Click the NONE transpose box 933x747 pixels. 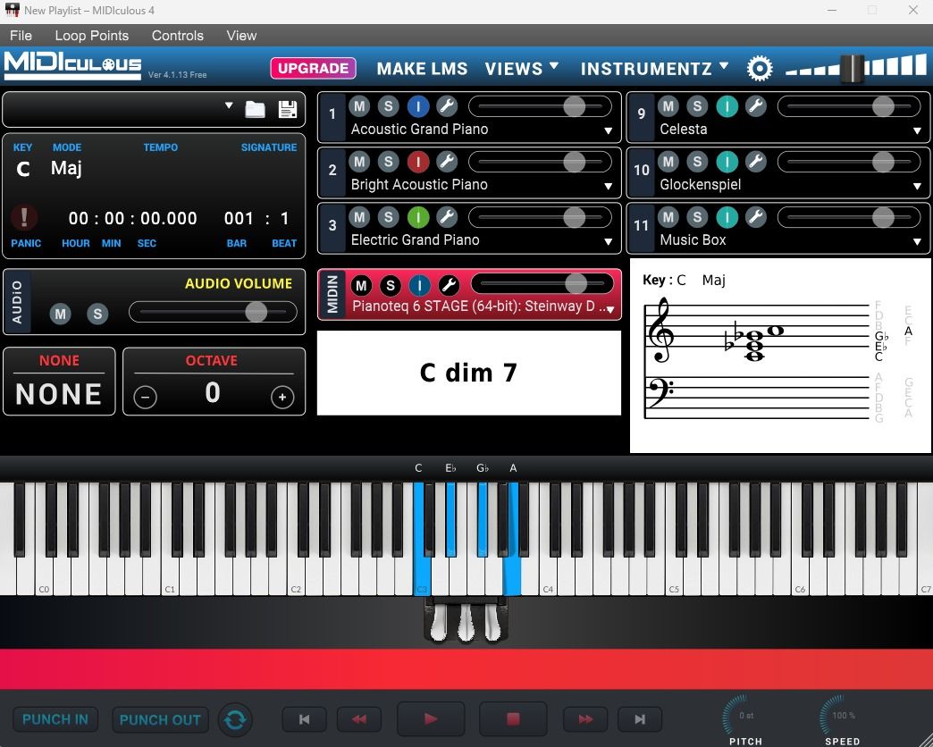click(59, 382)
